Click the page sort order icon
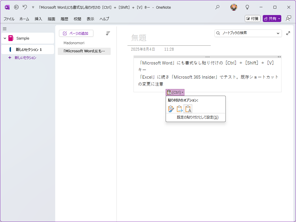 pos(108,33)
